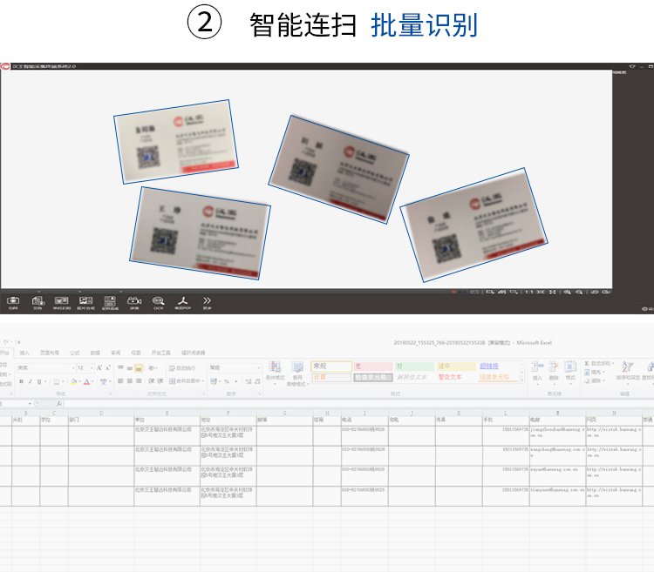Click the video recording camera icon
Viewport: 654px width, 572px height.
[134, 300]
